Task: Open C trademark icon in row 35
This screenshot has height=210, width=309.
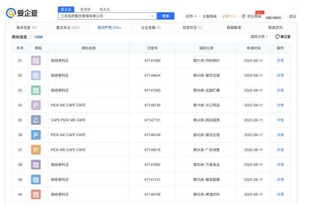Action: coord(36,120)
